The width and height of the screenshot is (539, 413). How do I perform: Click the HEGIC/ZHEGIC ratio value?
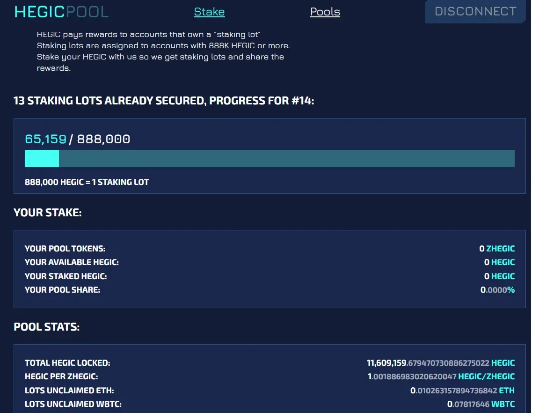(441, 376)
